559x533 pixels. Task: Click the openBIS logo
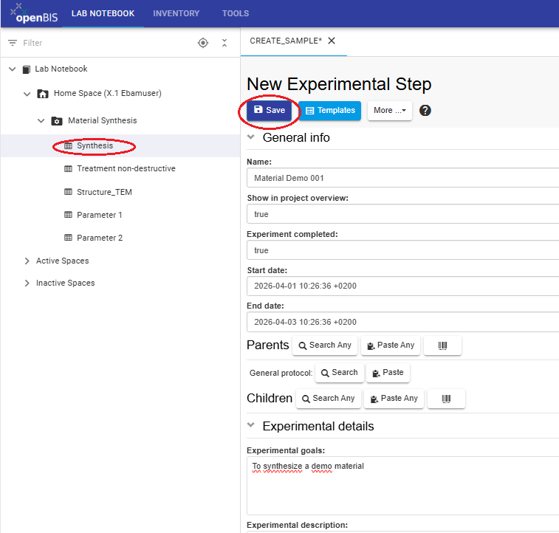34,13
